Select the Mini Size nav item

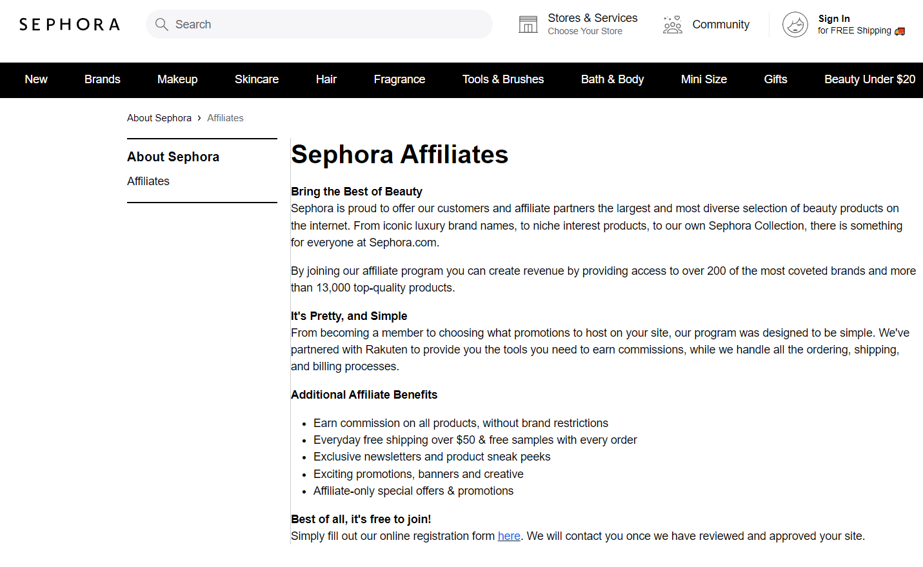(x=704, y=79)
